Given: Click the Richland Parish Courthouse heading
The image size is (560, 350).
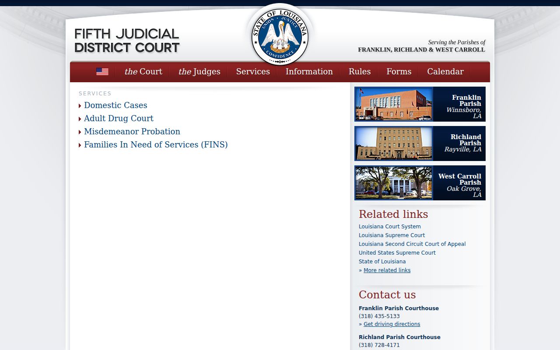Looking at the screenshot, I should 399,337.
